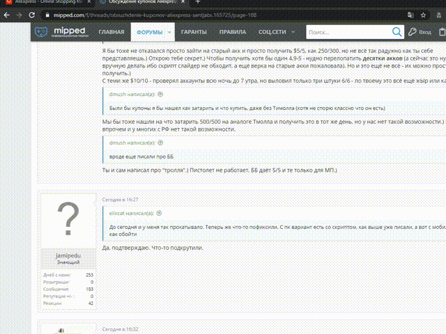The width and height of the screenshot is (446, 334).
Task: Click the Вход login link
Action: [424, 33]
